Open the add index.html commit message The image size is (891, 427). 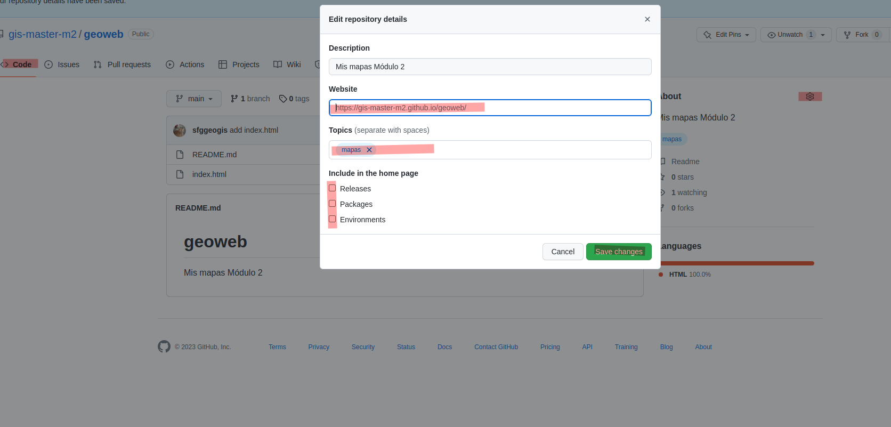click(254, 130)
